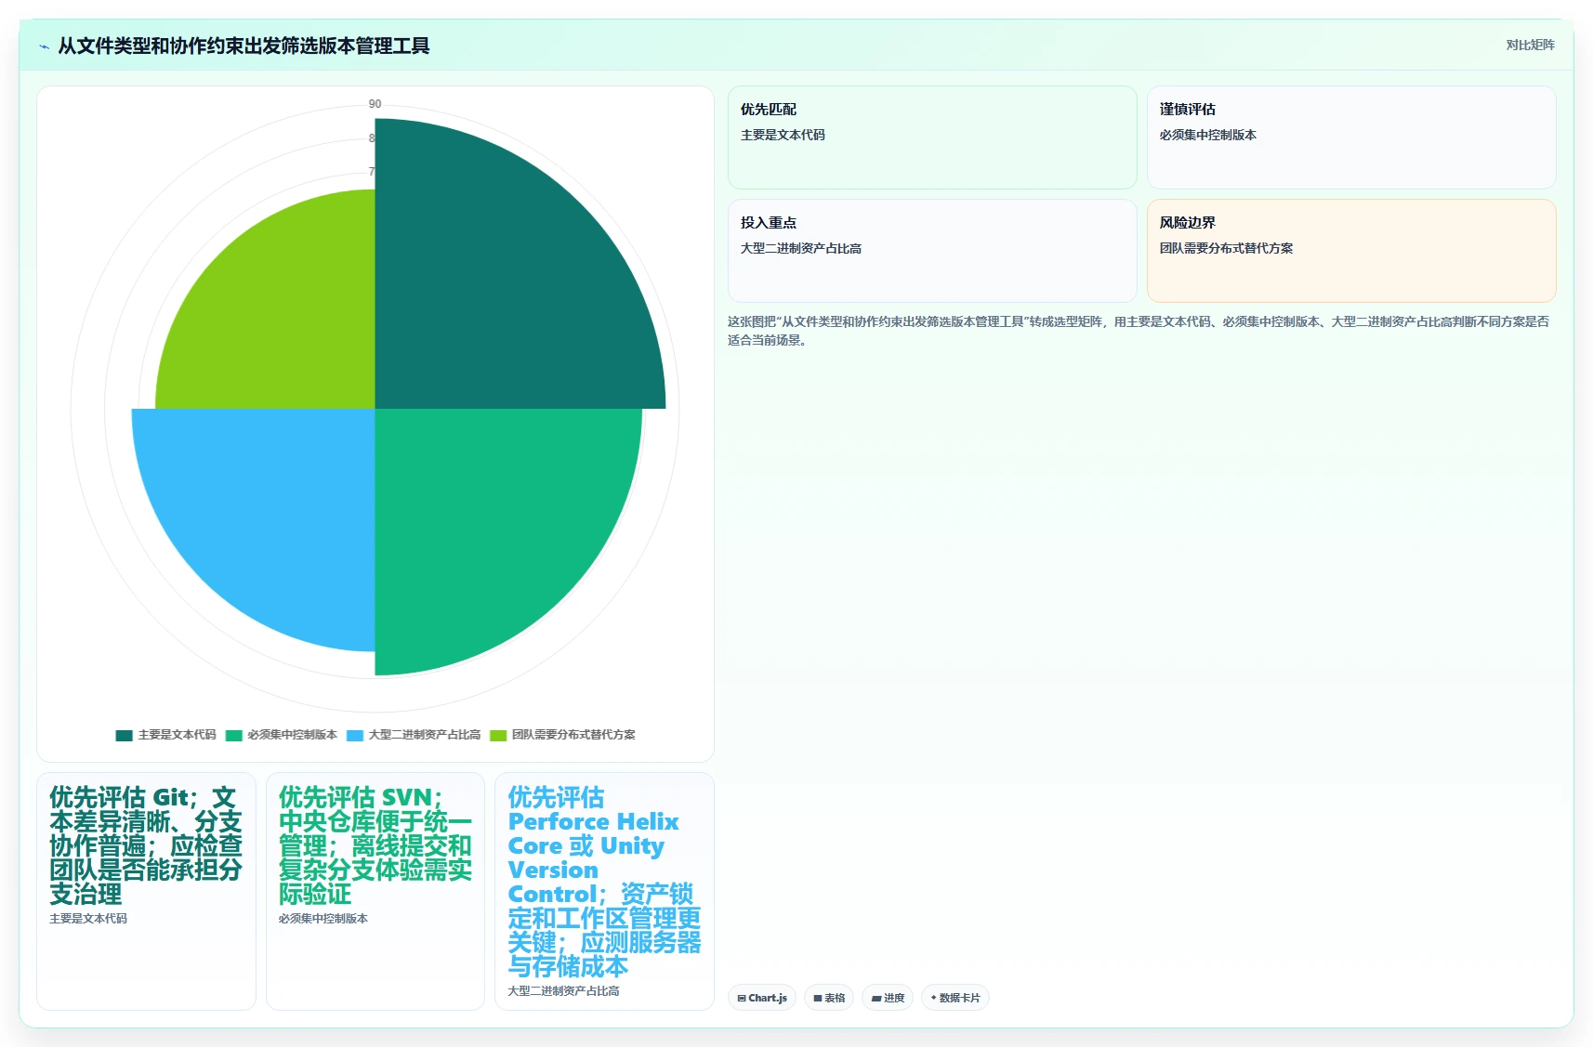Viewport: 1593px width, 1047px height.
Task: Select the 进度 tag
Action: click(x=888, y=998)
